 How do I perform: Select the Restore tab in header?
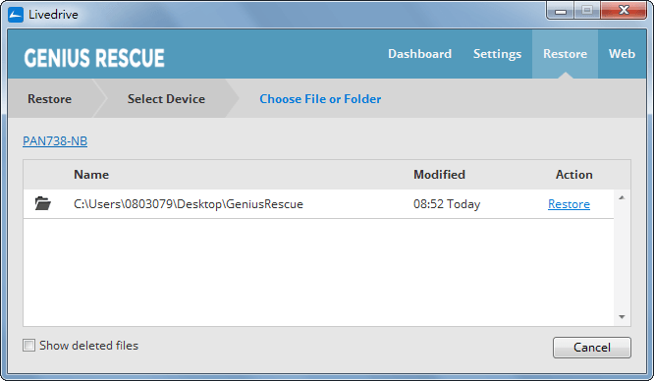565,54
